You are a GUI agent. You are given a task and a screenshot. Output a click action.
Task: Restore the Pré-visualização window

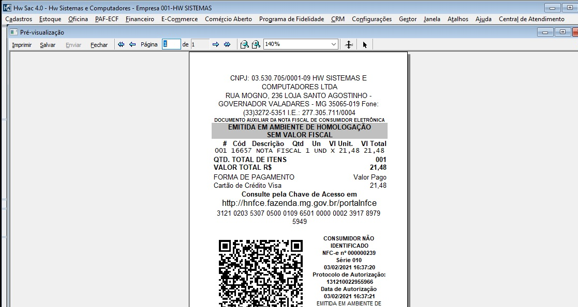tap(562, 33)
